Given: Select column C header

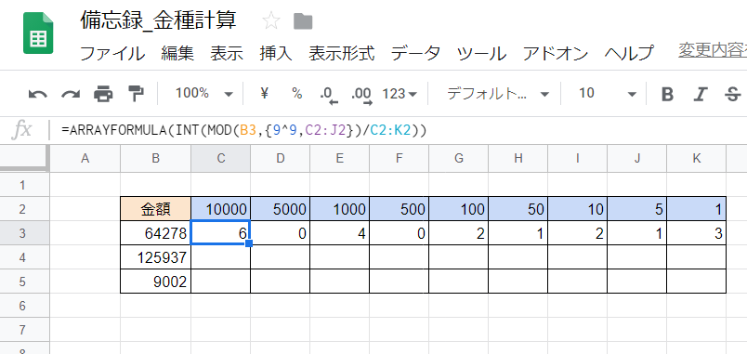Looking at the screenshot, I should [220, 159].
